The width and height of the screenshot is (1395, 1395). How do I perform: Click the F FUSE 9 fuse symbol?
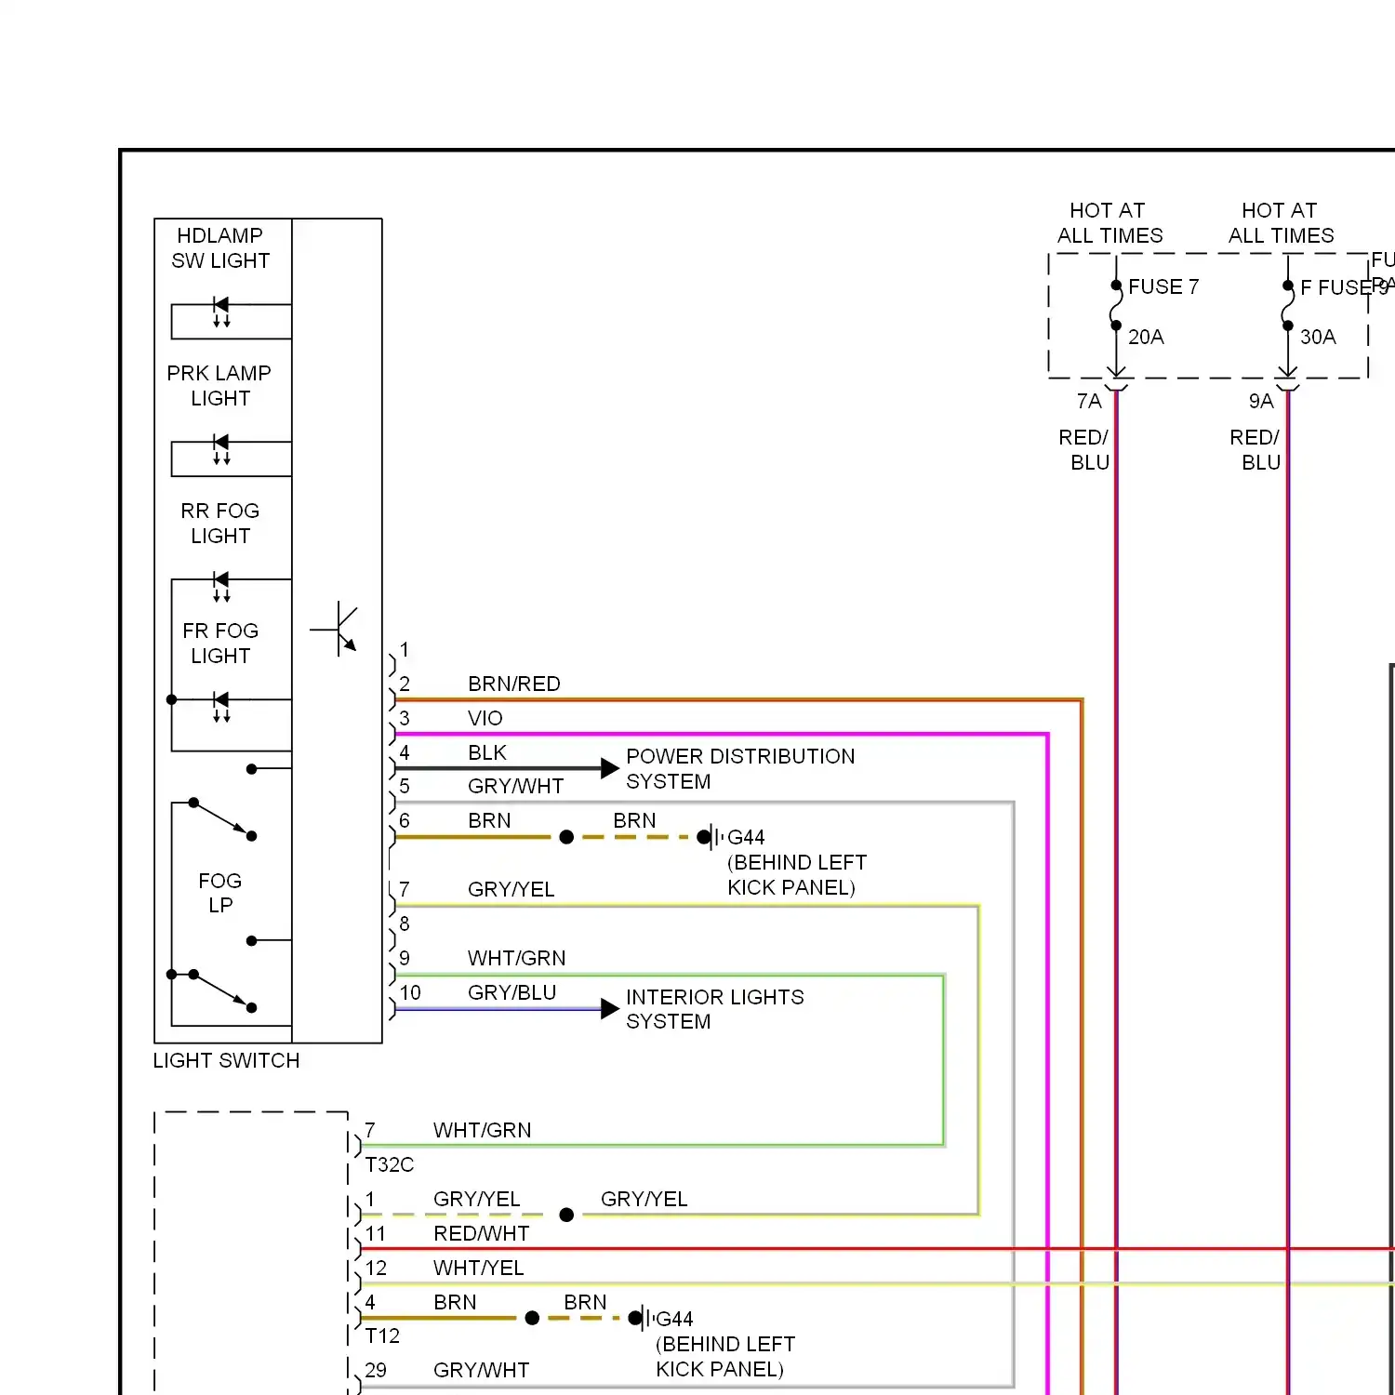(x=1288, y=306)
